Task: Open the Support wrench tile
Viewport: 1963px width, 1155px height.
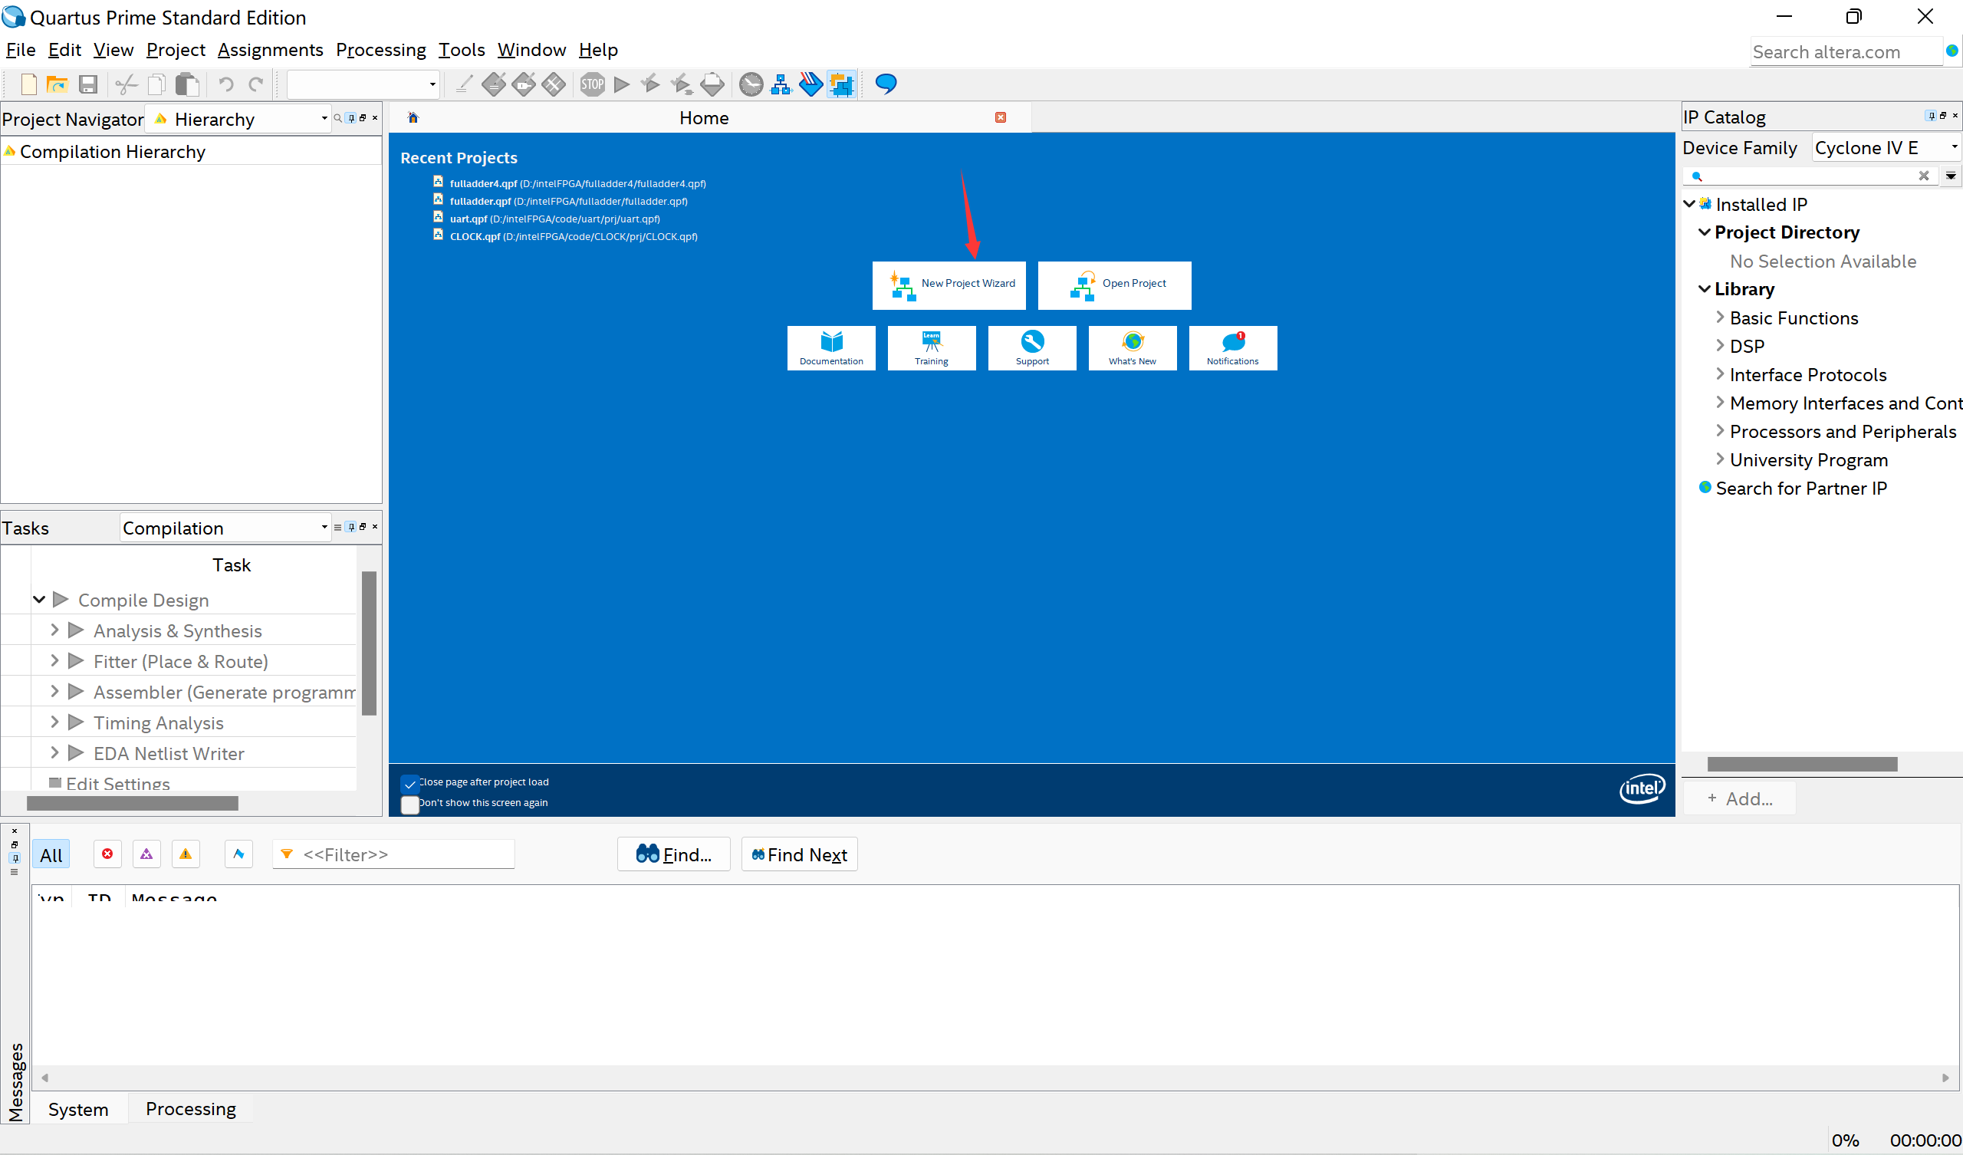Action: pyautogui.click(x=1032, y=347)
